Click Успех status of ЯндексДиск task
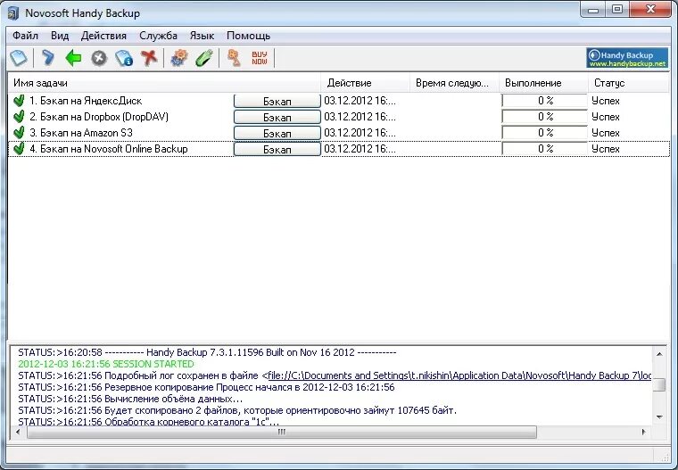This screenshot has width=678, height=470. [x=606, y=101]
